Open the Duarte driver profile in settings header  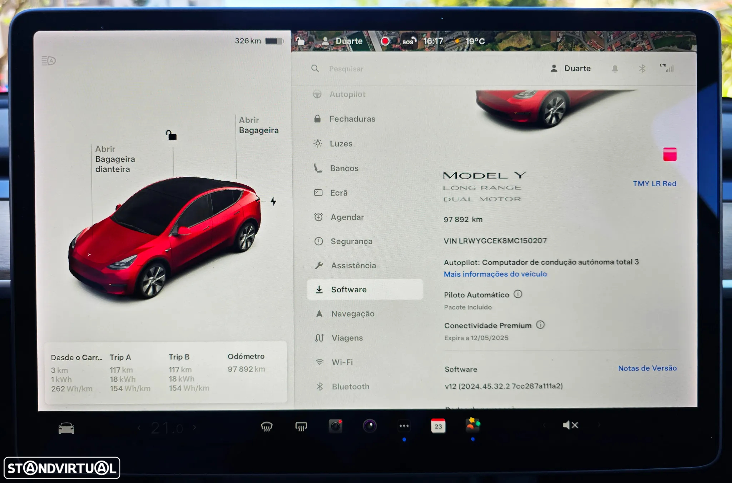[x=570, y=68]
